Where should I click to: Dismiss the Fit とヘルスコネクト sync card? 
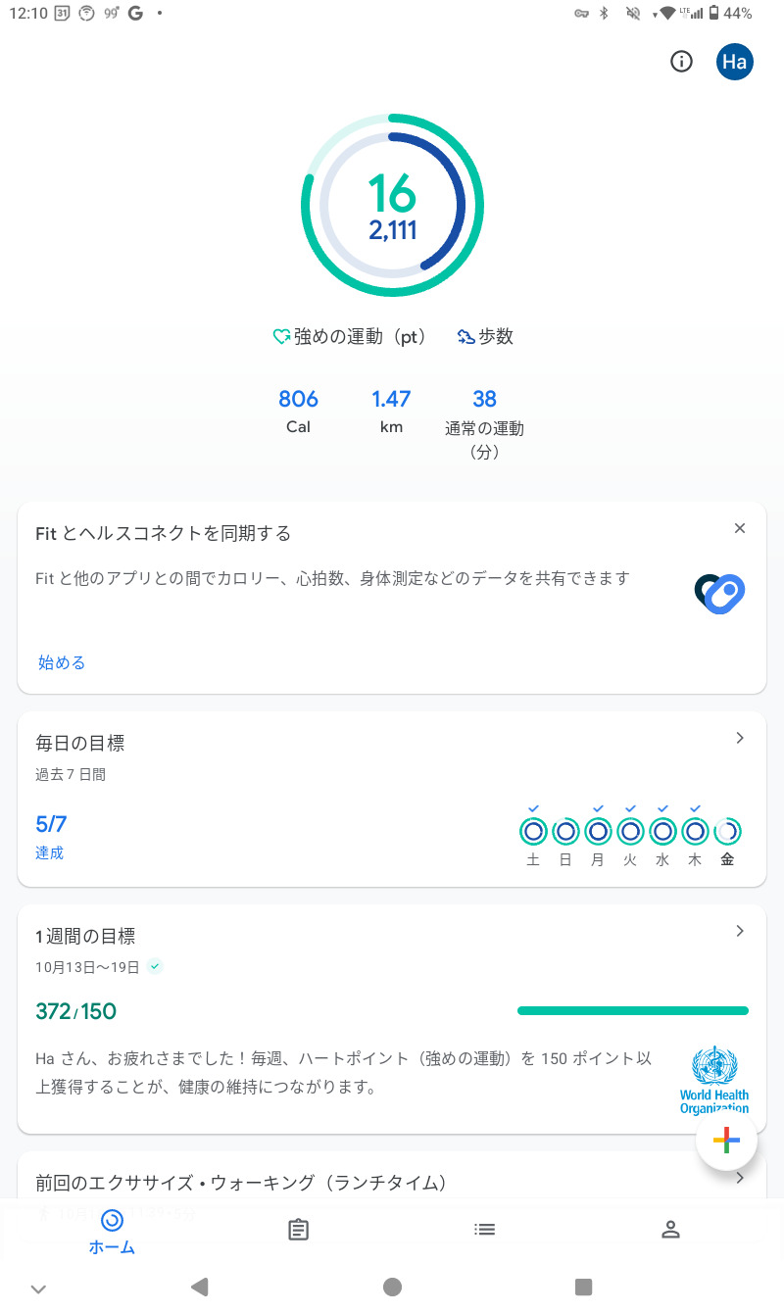click(740, 528)
